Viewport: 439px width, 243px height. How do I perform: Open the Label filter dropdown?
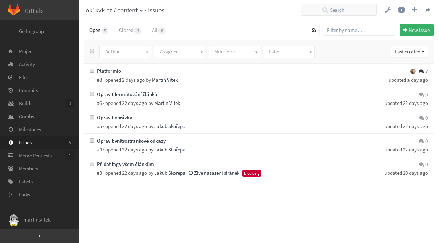(289, 52)
